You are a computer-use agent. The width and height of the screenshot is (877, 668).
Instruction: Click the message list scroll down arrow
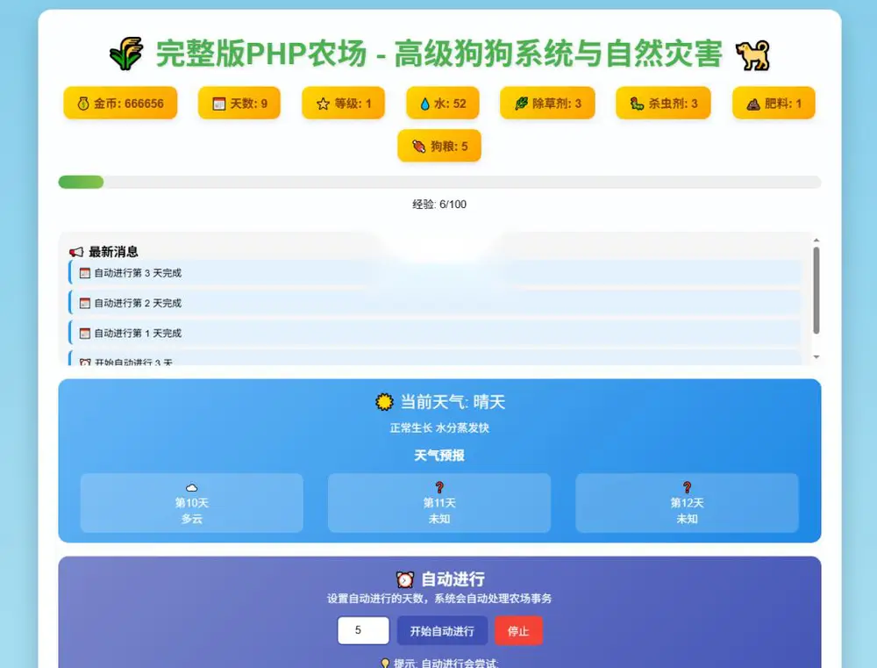pos(816,356)
